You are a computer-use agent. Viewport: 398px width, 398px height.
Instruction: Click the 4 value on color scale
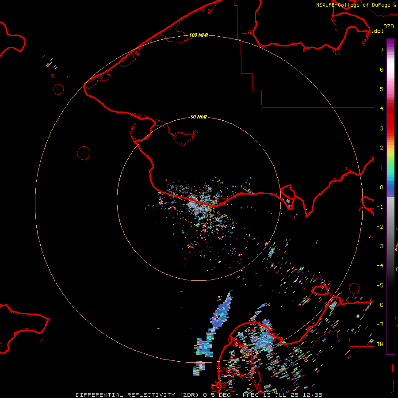tap(382, 109)
